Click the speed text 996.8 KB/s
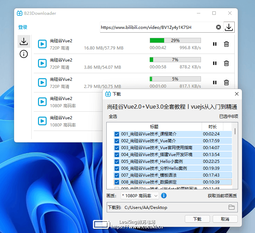This screenshot has width=255, height=233. [x=190, y=48]
